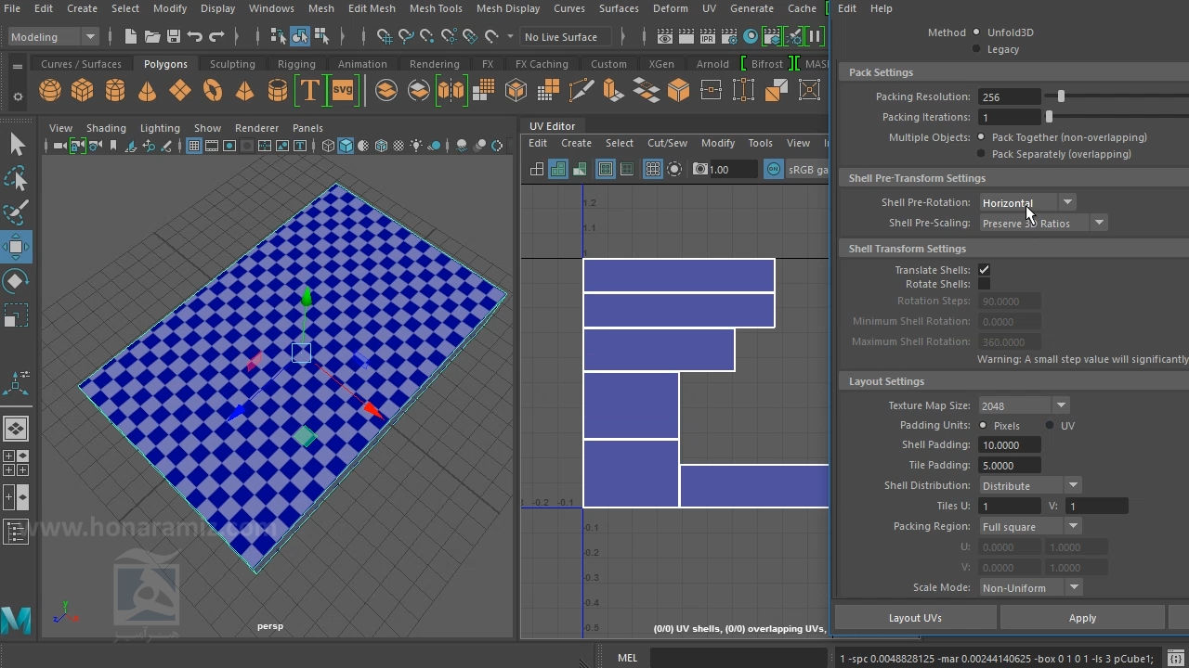1189x668 pixels.
Task: Select the Legacy method radio button
Action: coord(976,49)
